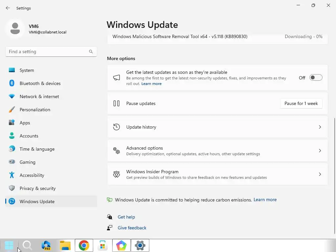Open System settings category
336x252 pixels.
51,70
